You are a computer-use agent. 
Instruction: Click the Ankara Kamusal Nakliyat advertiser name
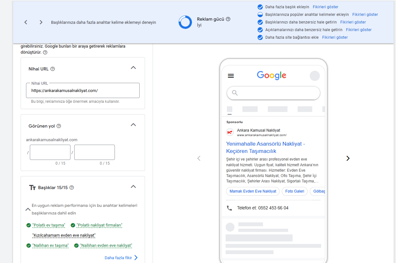point(259,130)
